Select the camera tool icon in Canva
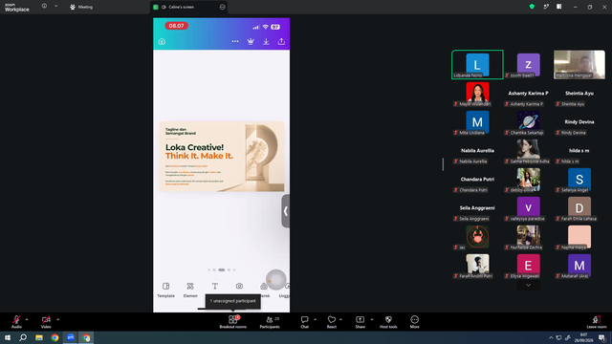Screen dimensions: 612x344 (239, 287)
